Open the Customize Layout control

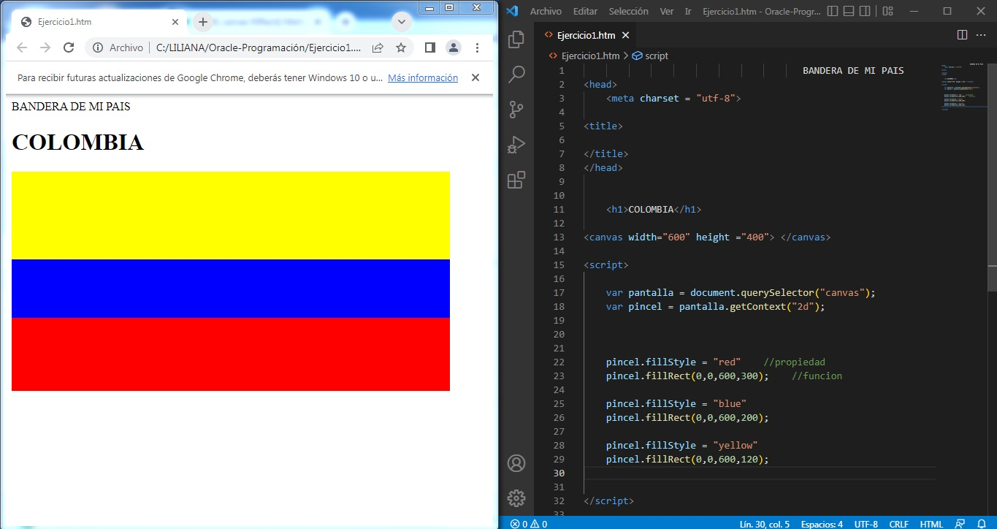(888, 11)
